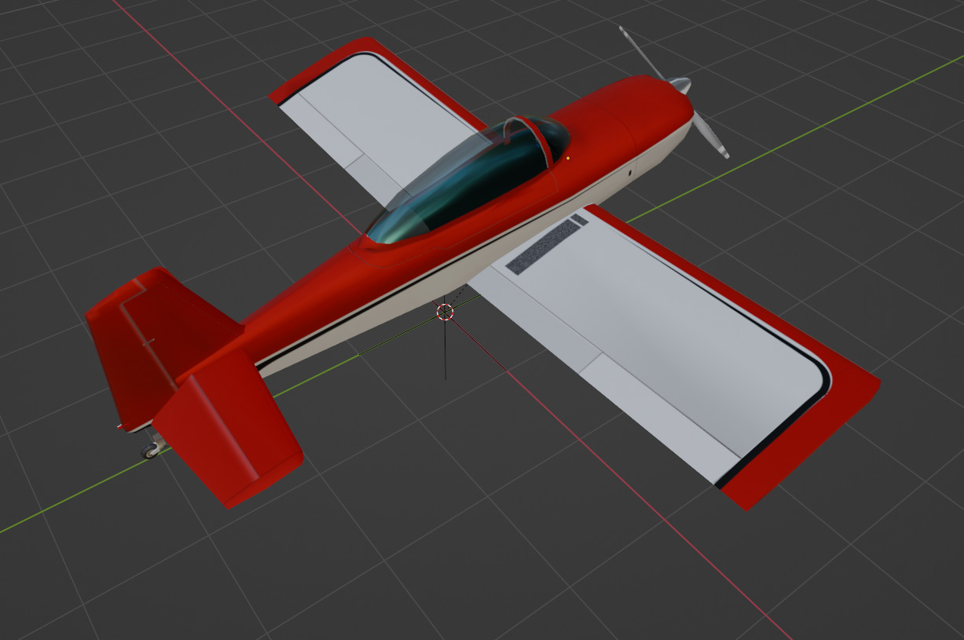This screenshot has height=640, width=964.
Task: Click the 3D cursor crosshair circle
Action: 445,312
